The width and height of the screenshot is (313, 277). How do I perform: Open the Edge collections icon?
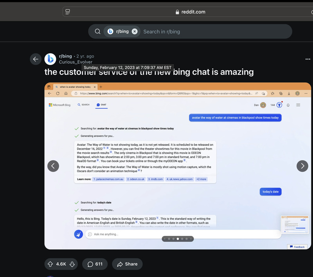coord(281,93)
